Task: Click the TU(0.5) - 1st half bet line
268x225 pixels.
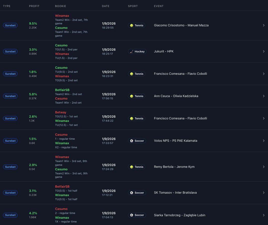Action: click(x=66, y=199)
